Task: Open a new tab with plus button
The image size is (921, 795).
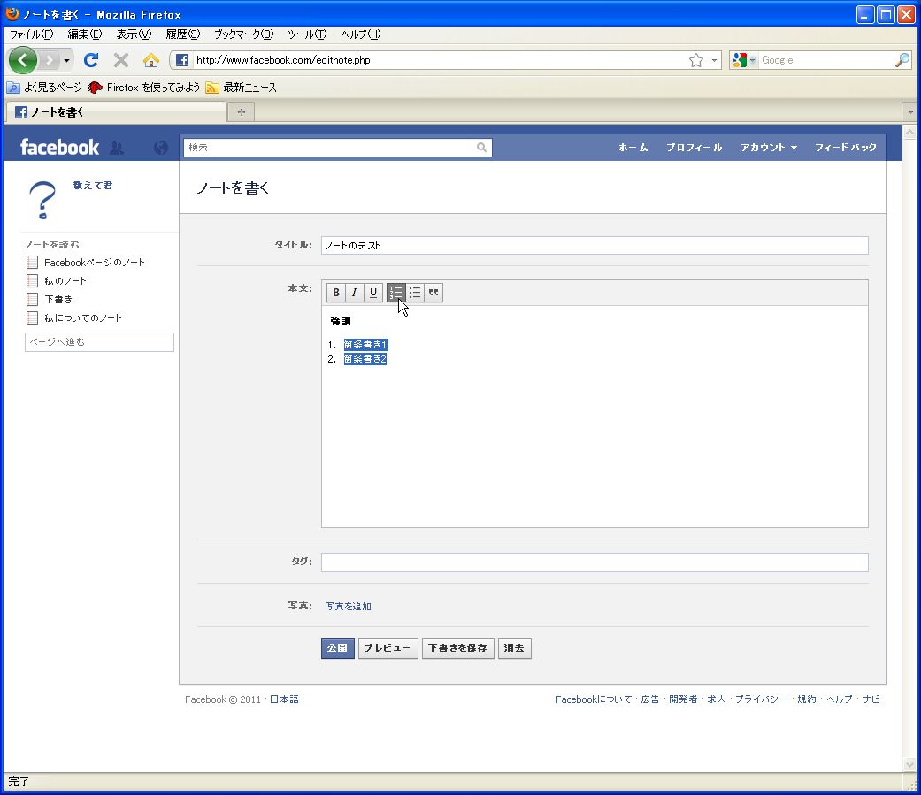Action: pos(242,112)
